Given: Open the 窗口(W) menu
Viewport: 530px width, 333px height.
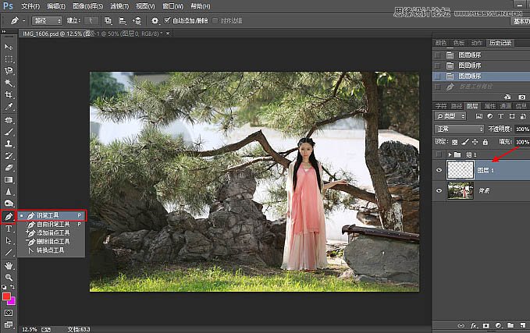Looking at the screenshot, I should click(x=173, y=6).
